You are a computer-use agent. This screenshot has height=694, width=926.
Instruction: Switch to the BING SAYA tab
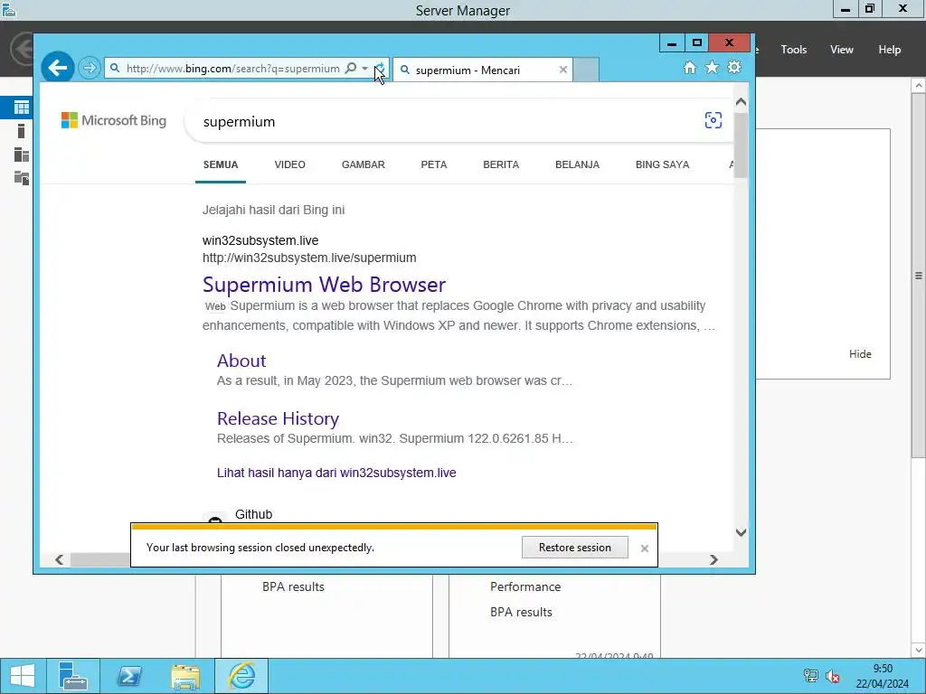click(662, 164)
